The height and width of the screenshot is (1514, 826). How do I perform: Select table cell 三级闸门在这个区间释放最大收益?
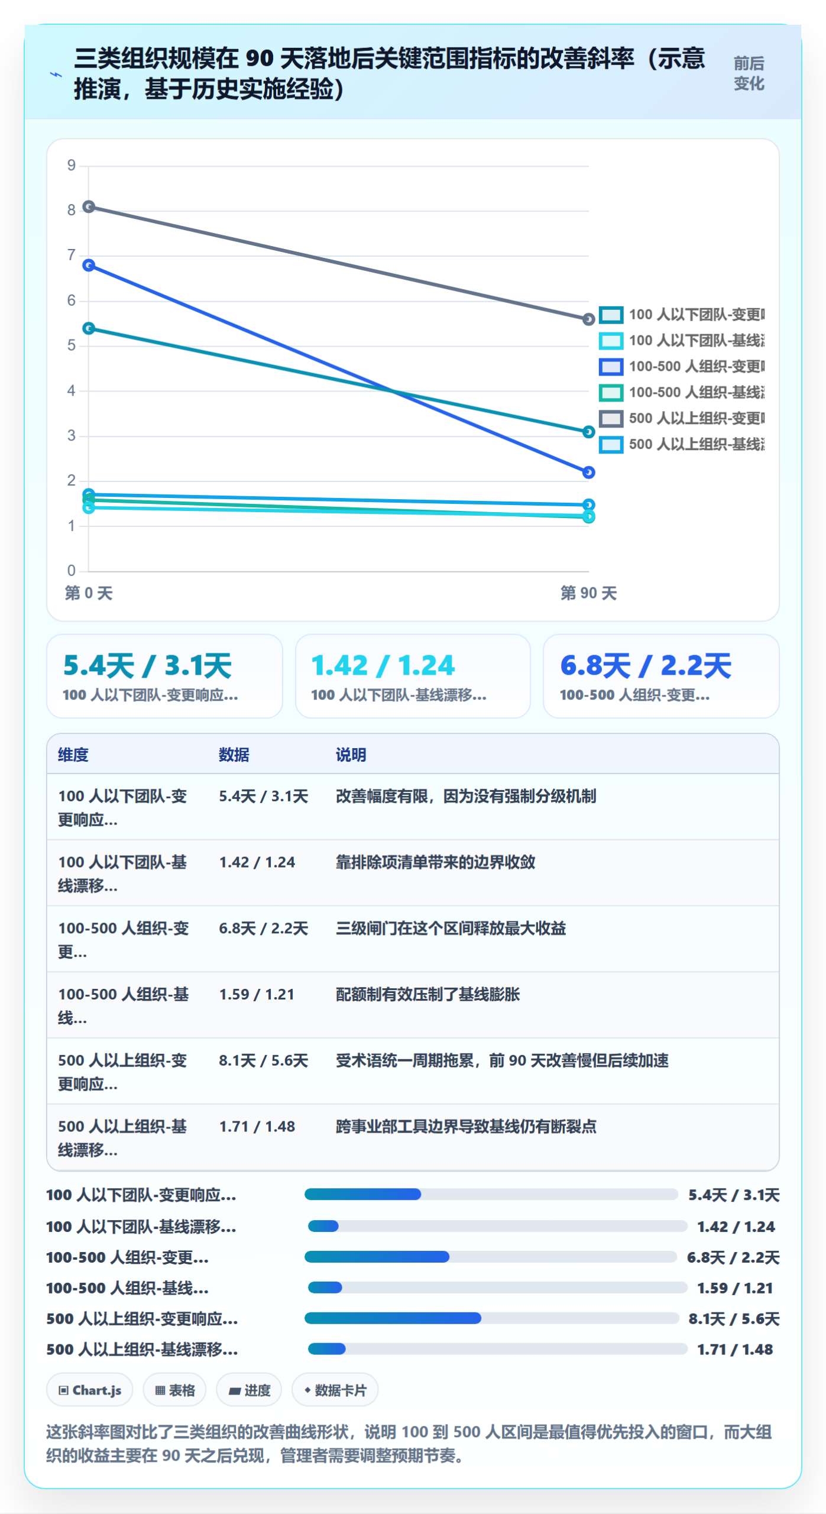451,928
